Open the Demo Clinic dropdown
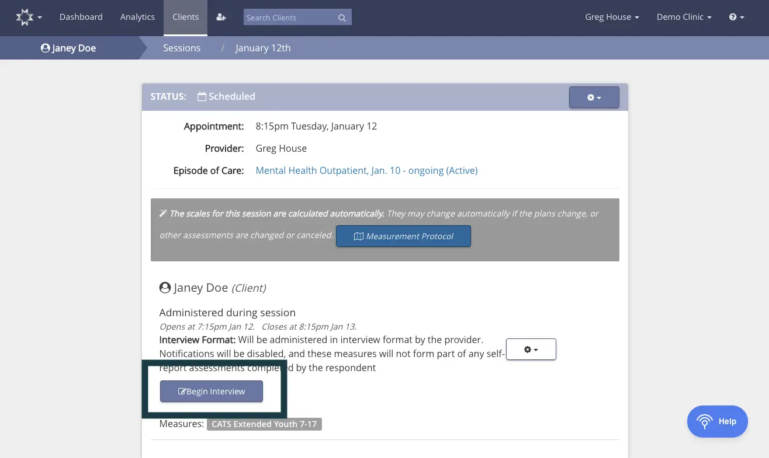The image size is (769, 458). 683,17
